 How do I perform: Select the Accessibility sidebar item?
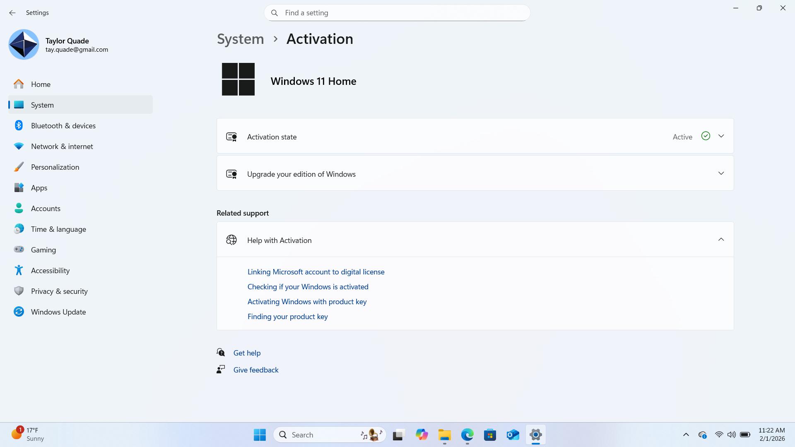[x=50, y=270]
